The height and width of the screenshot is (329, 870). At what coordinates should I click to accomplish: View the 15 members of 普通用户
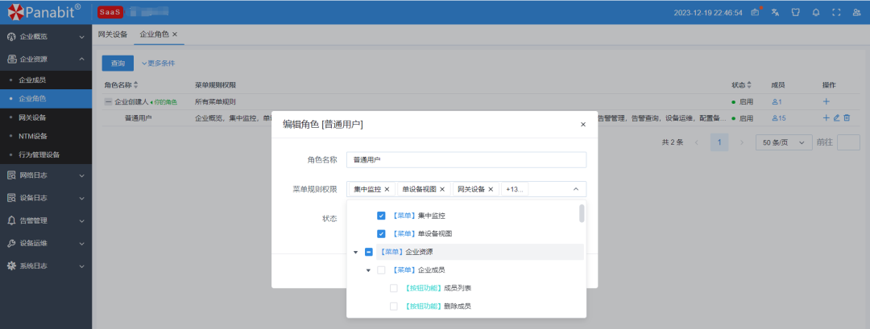click(x=779, y=118)
